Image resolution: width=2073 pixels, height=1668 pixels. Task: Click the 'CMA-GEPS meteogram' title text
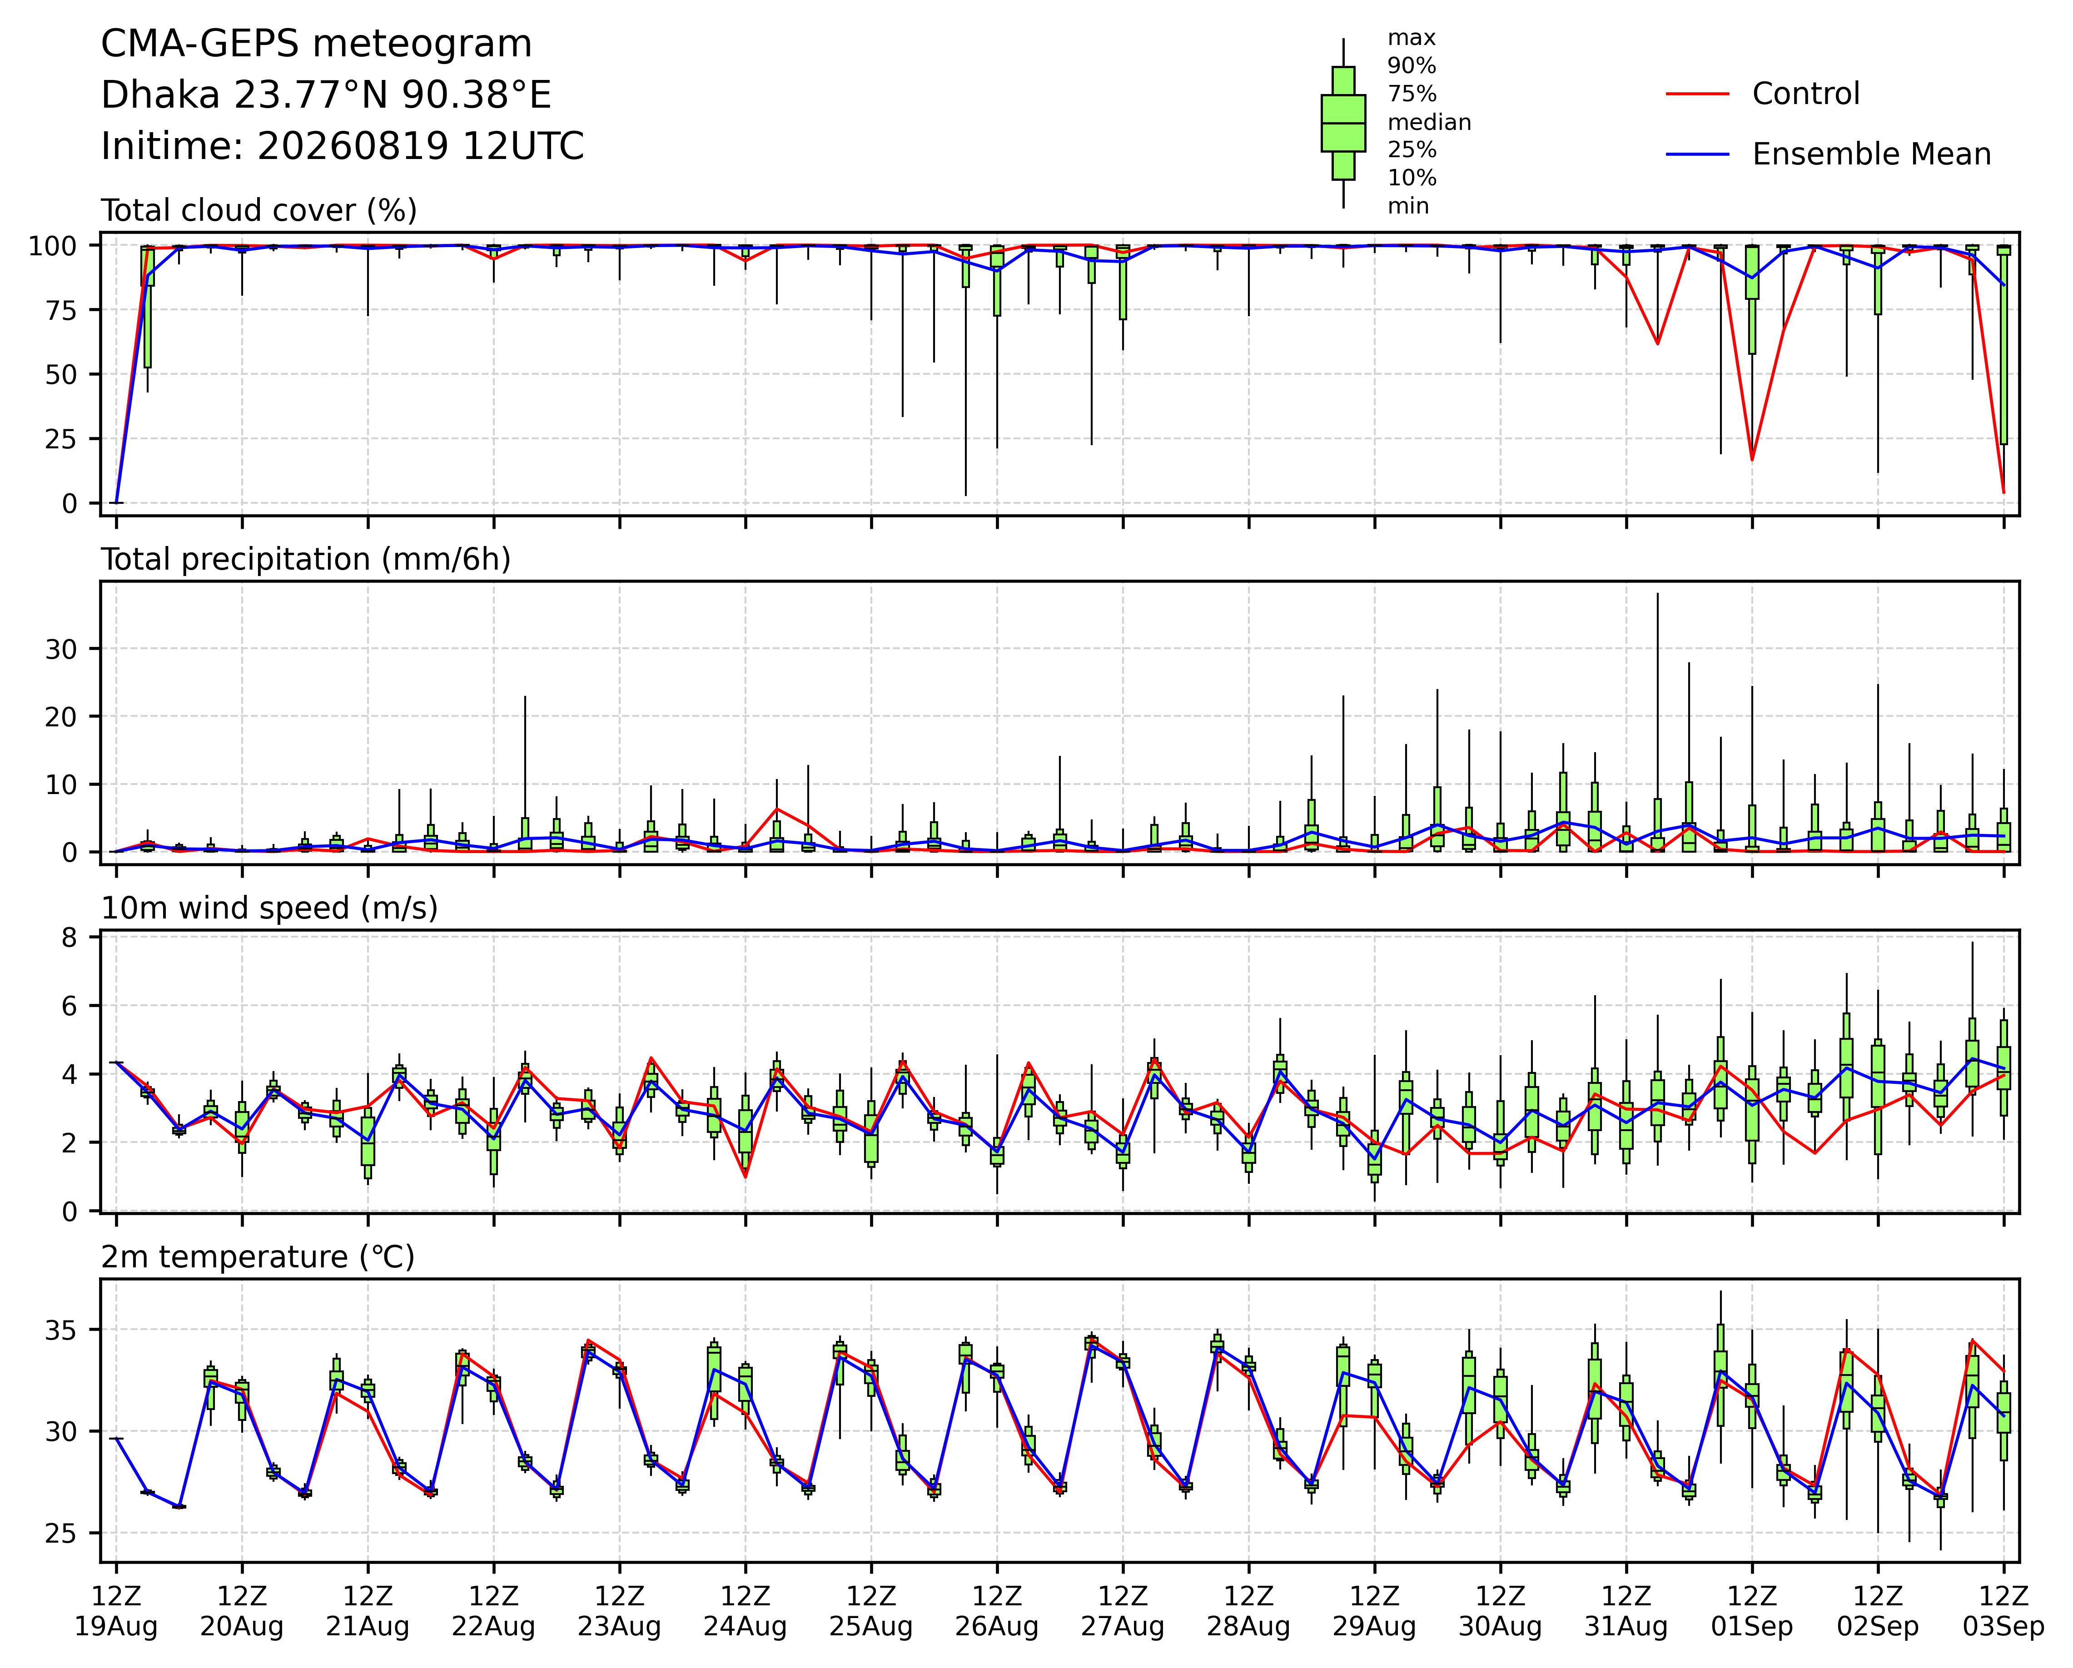pos(316,44)
